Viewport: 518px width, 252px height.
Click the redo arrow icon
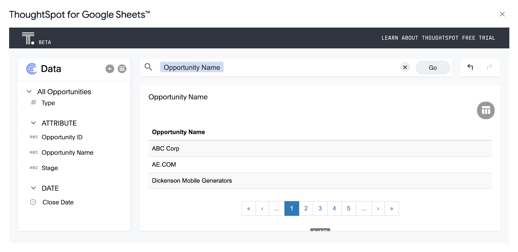[x=489, y=67]
